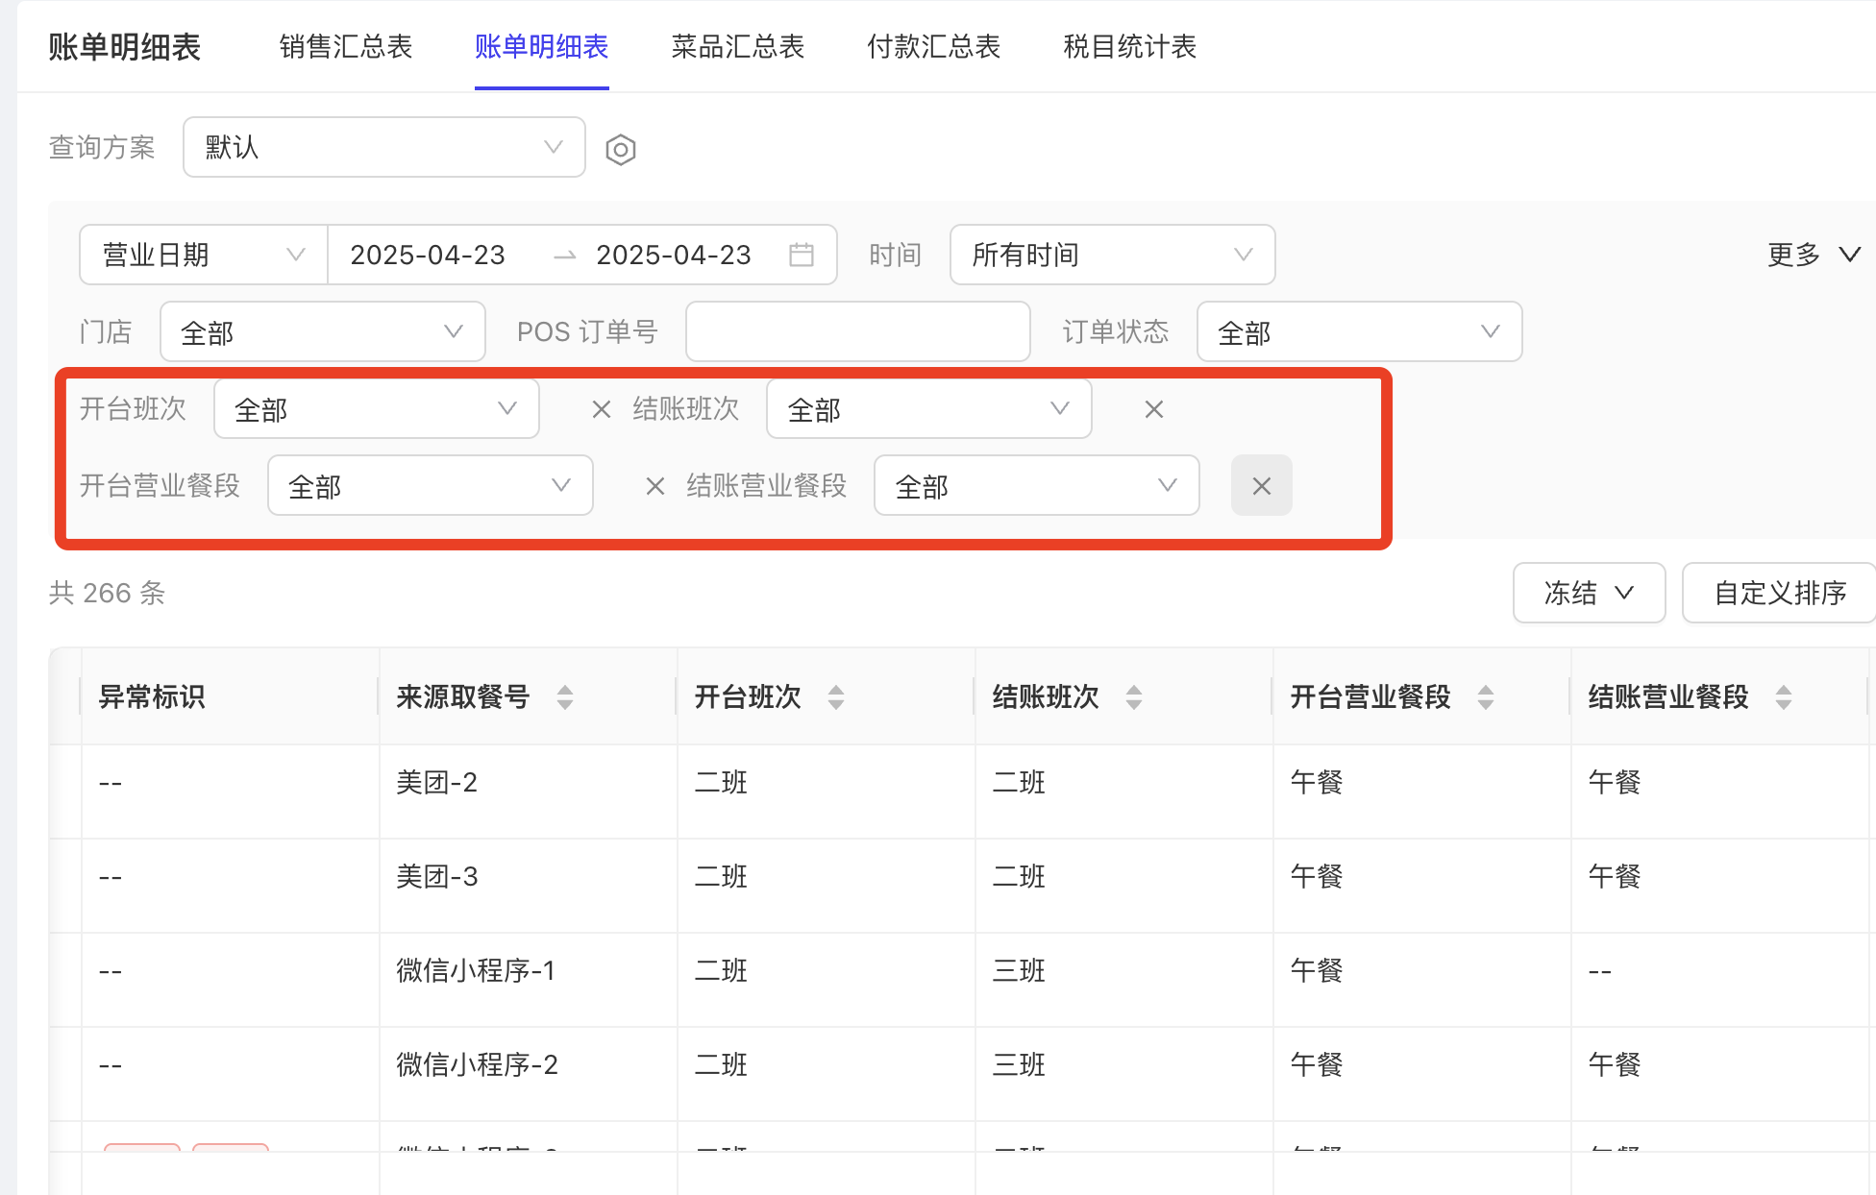1876x1195 pixels.
Task: Expand the 门店 dropdown
Action: click(323, 331)
